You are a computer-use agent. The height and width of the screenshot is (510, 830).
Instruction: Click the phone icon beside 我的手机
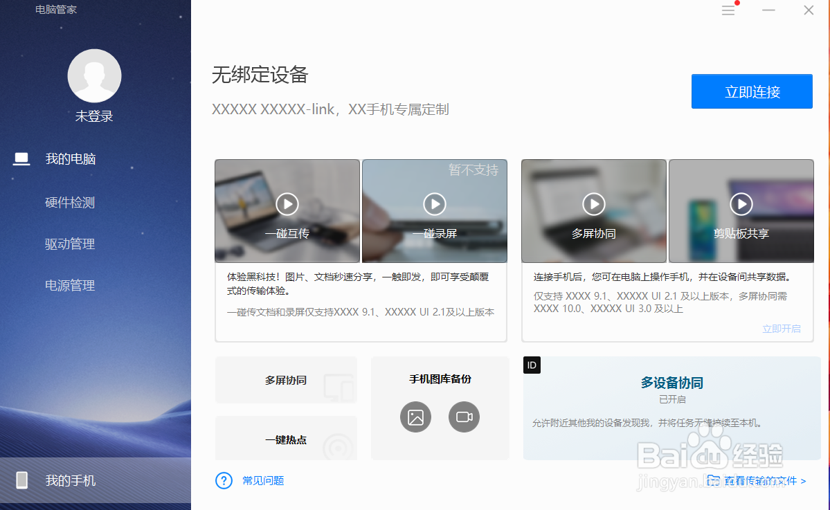click(x=21, y=480)
